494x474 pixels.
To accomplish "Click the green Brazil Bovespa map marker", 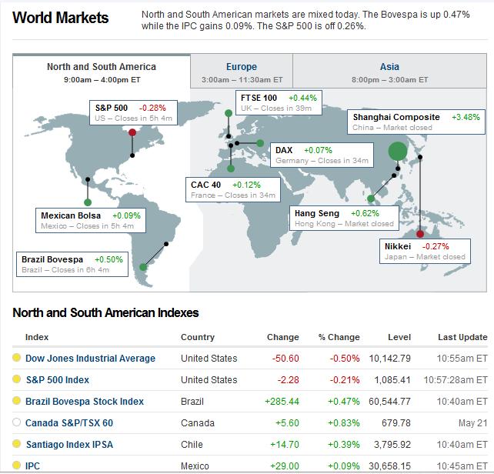I will pos(143,267).
